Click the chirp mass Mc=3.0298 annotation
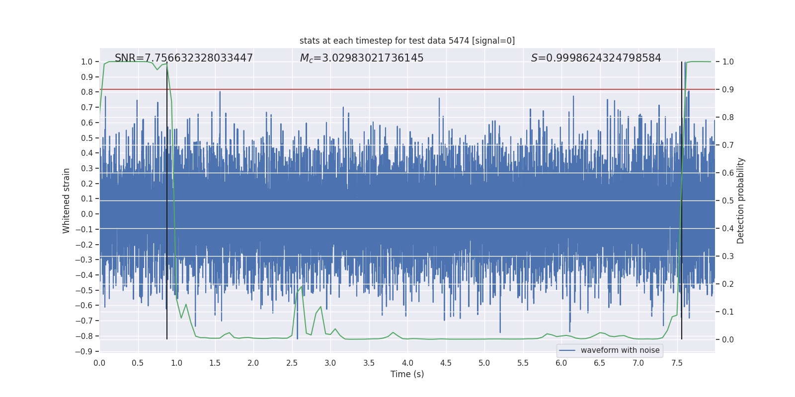The width and height of the screenshot is (795, 397). click(x=362, y=58)
